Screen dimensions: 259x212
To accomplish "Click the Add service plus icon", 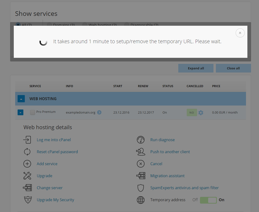I will 27,164.
